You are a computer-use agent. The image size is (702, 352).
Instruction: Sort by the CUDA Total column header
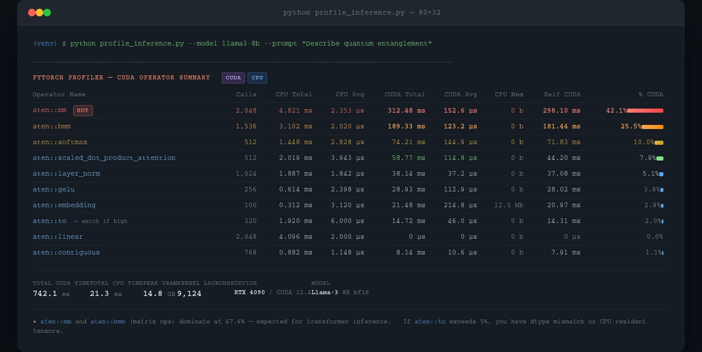click(x=405, y=94)
